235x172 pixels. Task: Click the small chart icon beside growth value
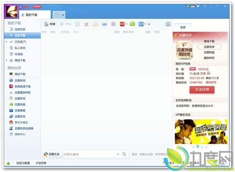coord(208,73)
